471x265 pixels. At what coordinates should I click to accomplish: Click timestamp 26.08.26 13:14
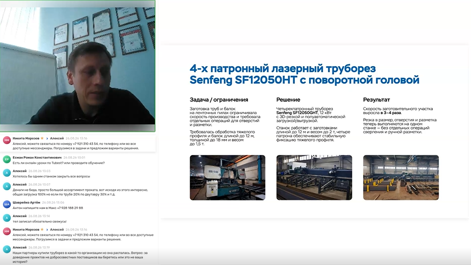click(39, 216)
